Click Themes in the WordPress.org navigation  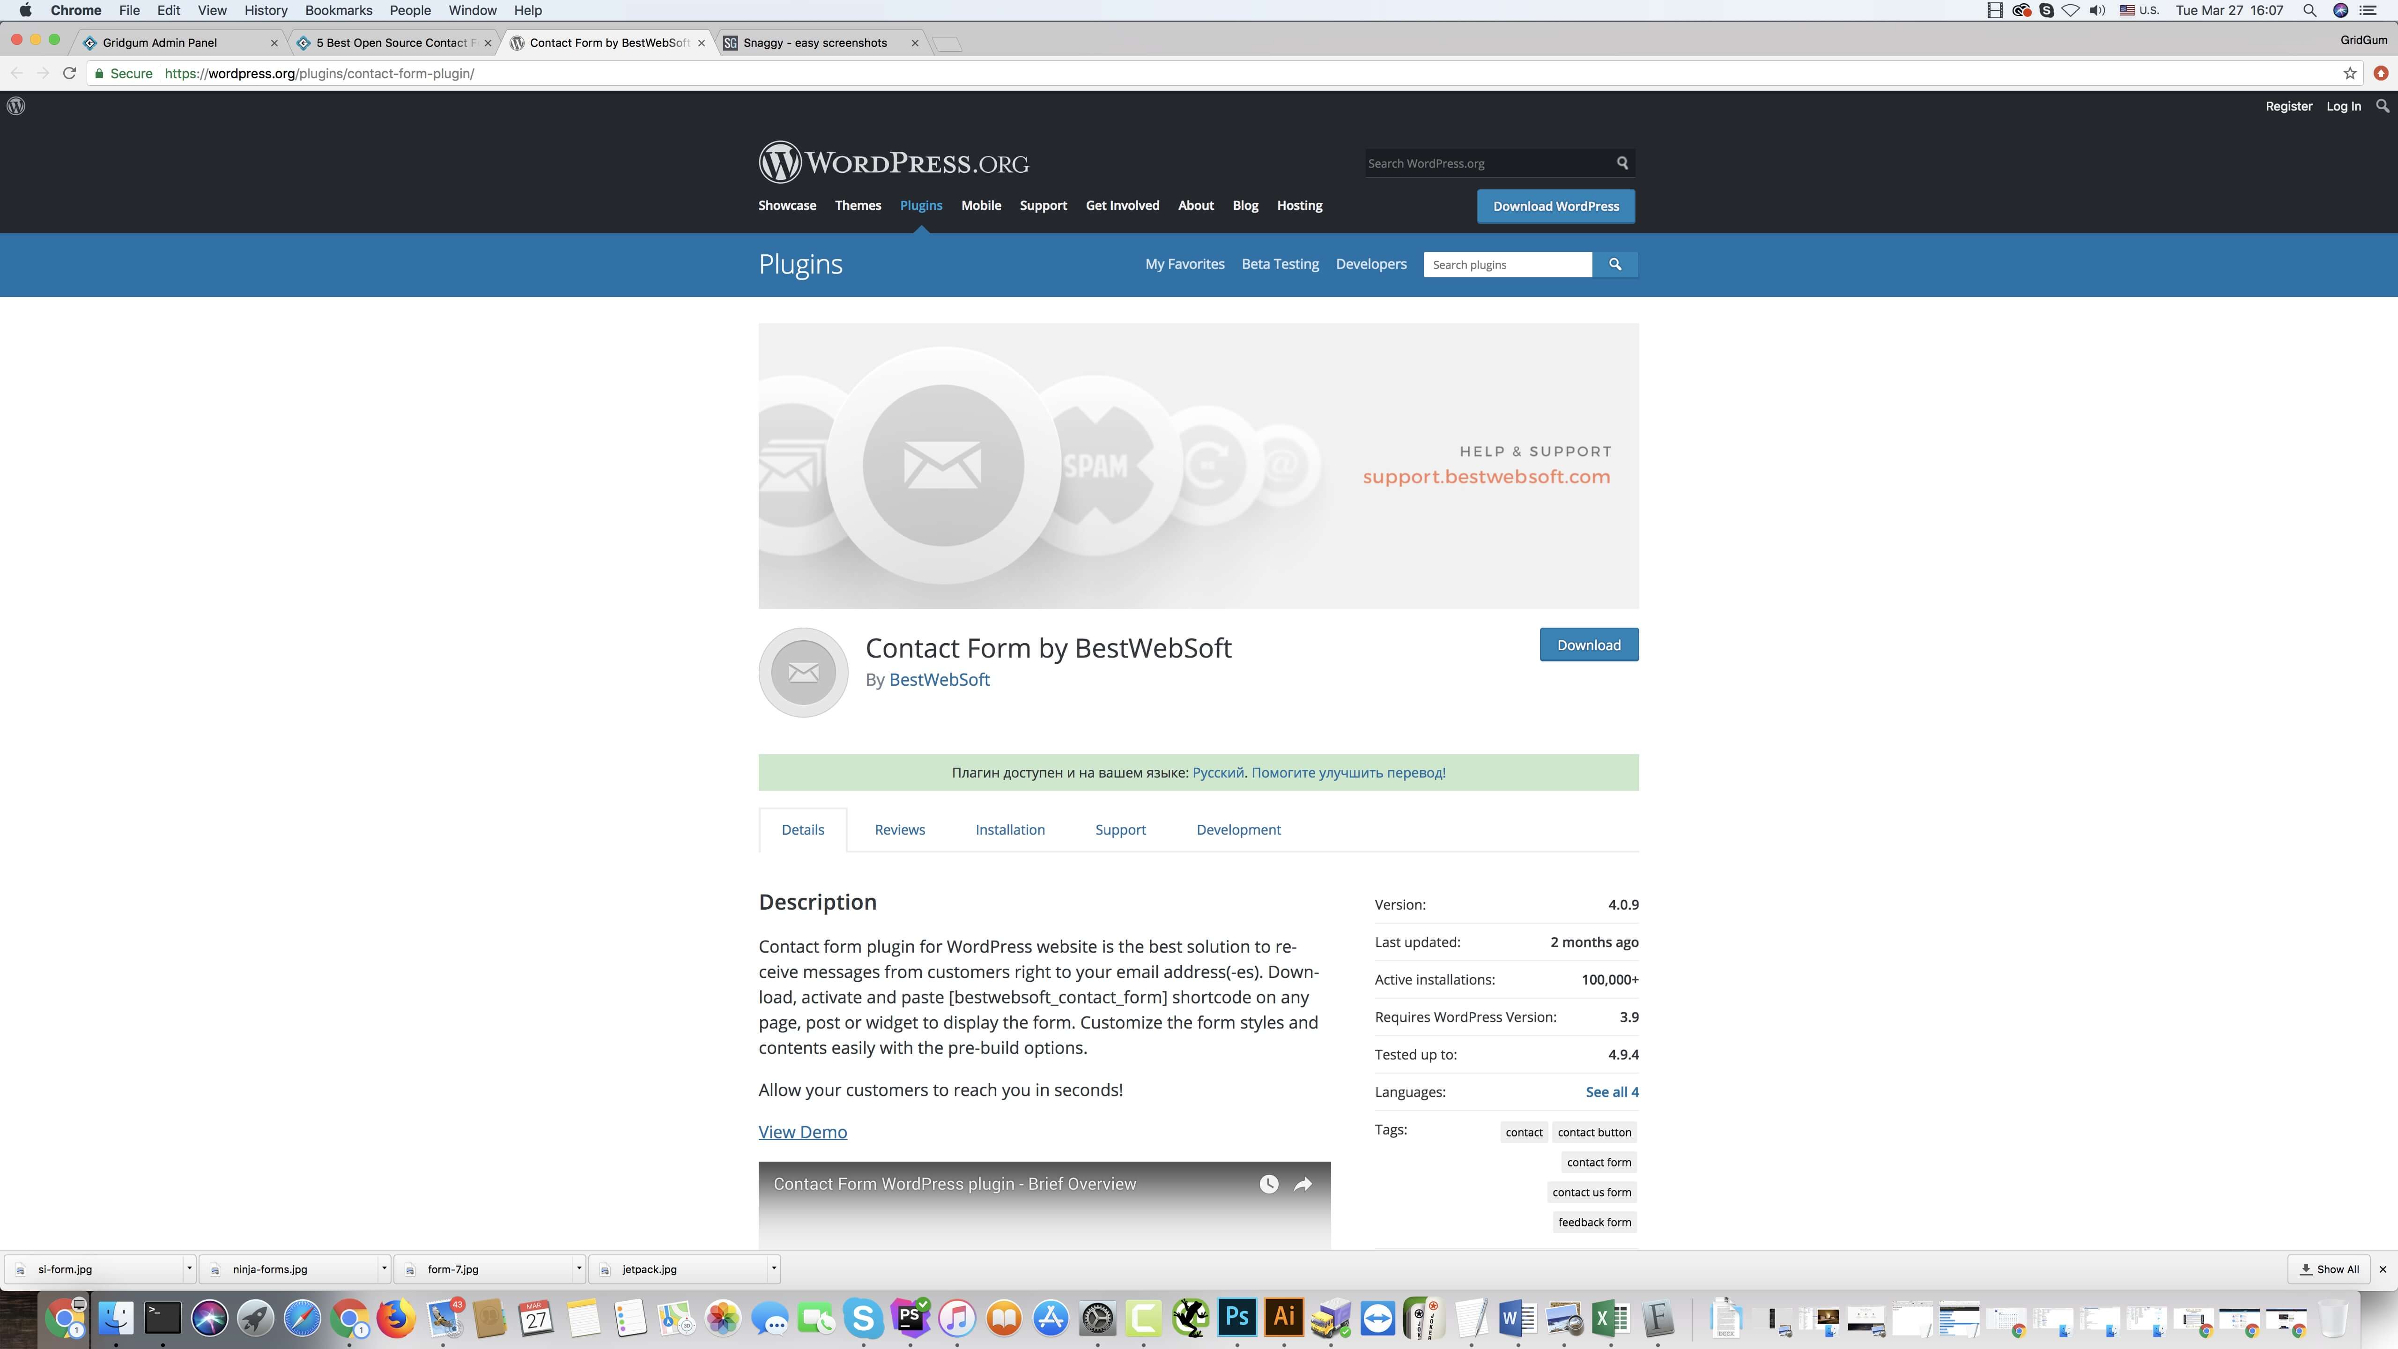tap(858, 205)
